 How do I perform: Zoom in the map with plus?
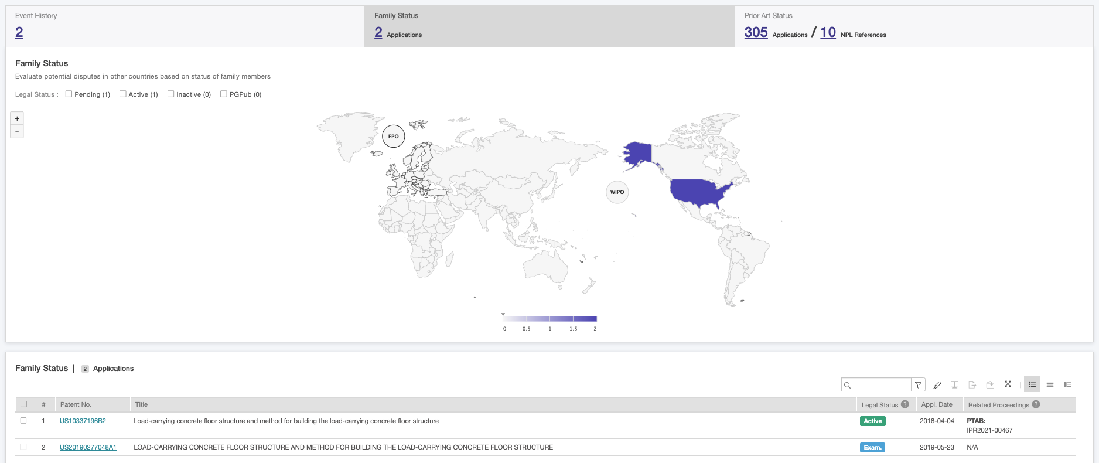[17, 118]
